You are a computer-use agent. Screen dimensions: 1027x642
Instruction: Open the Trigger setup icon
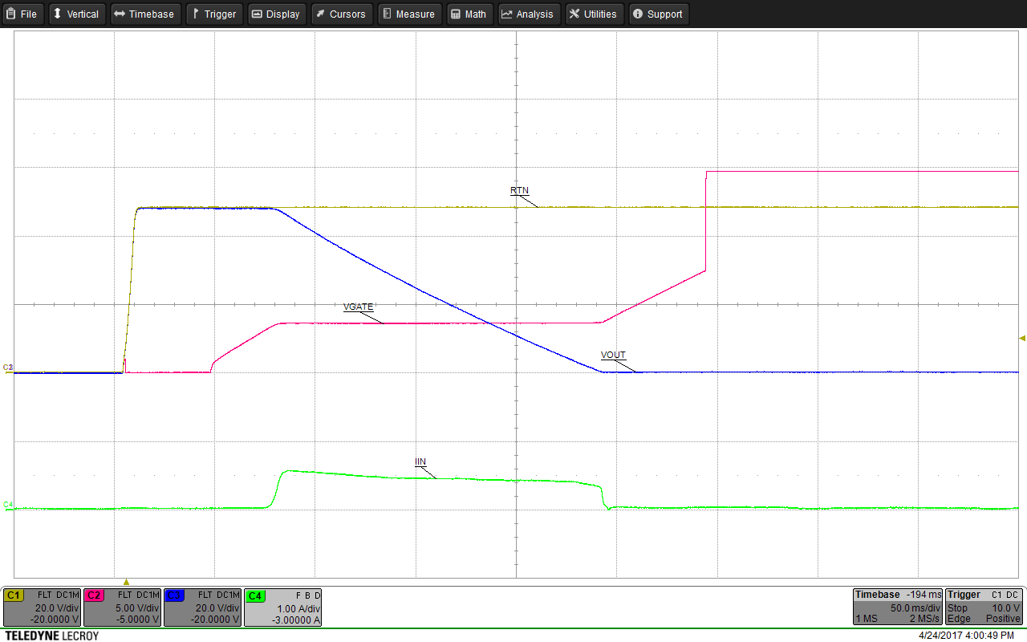click(x=214, y=14)
